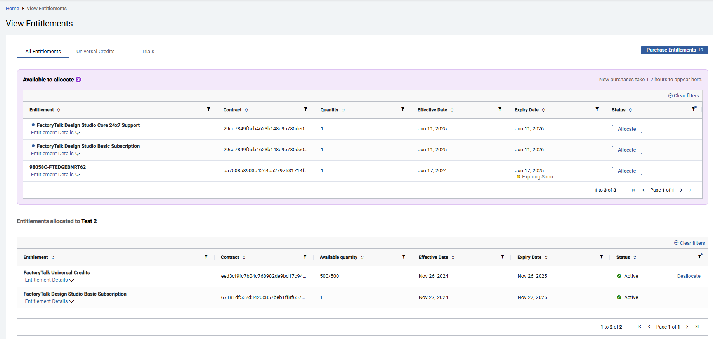Viewport: 713px width, 339px height.
Task: Allocate FactoryTalk Design Studio Core 24x7 Support
Action: [626, 129]
